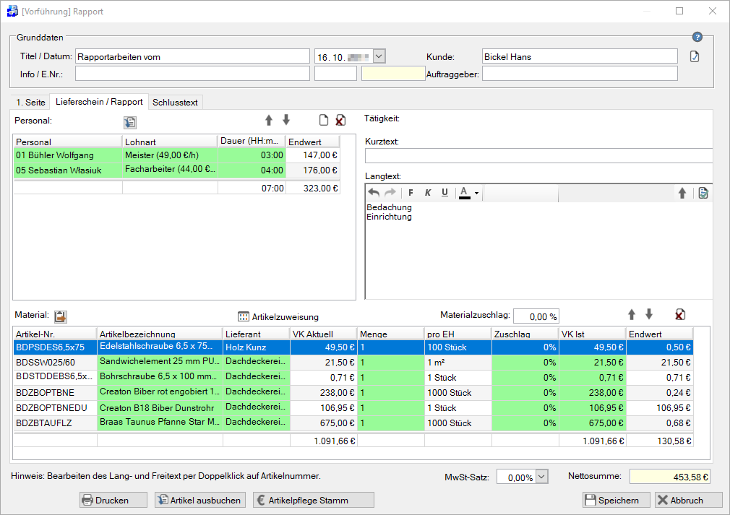This screenshot has width=730, height=515.
Task: Delete the material row with the red X icon
Action: [x=680, y=315]
